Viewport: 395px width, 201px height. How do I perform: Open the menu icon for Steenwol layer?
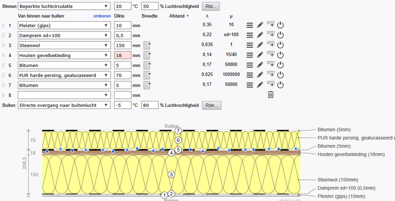point(250,45)
